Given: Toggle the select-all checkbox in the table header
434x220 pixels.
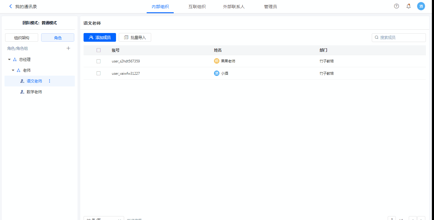Looking at the screenshot, I should [x=99, y=50].
